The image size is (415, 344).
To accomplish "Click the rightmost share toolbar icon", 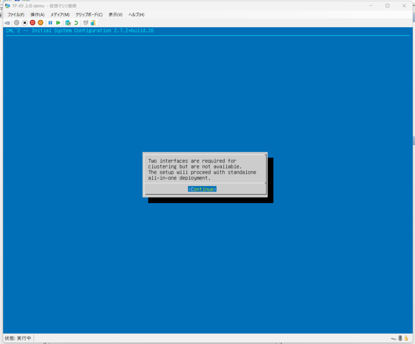I will 93,23.
